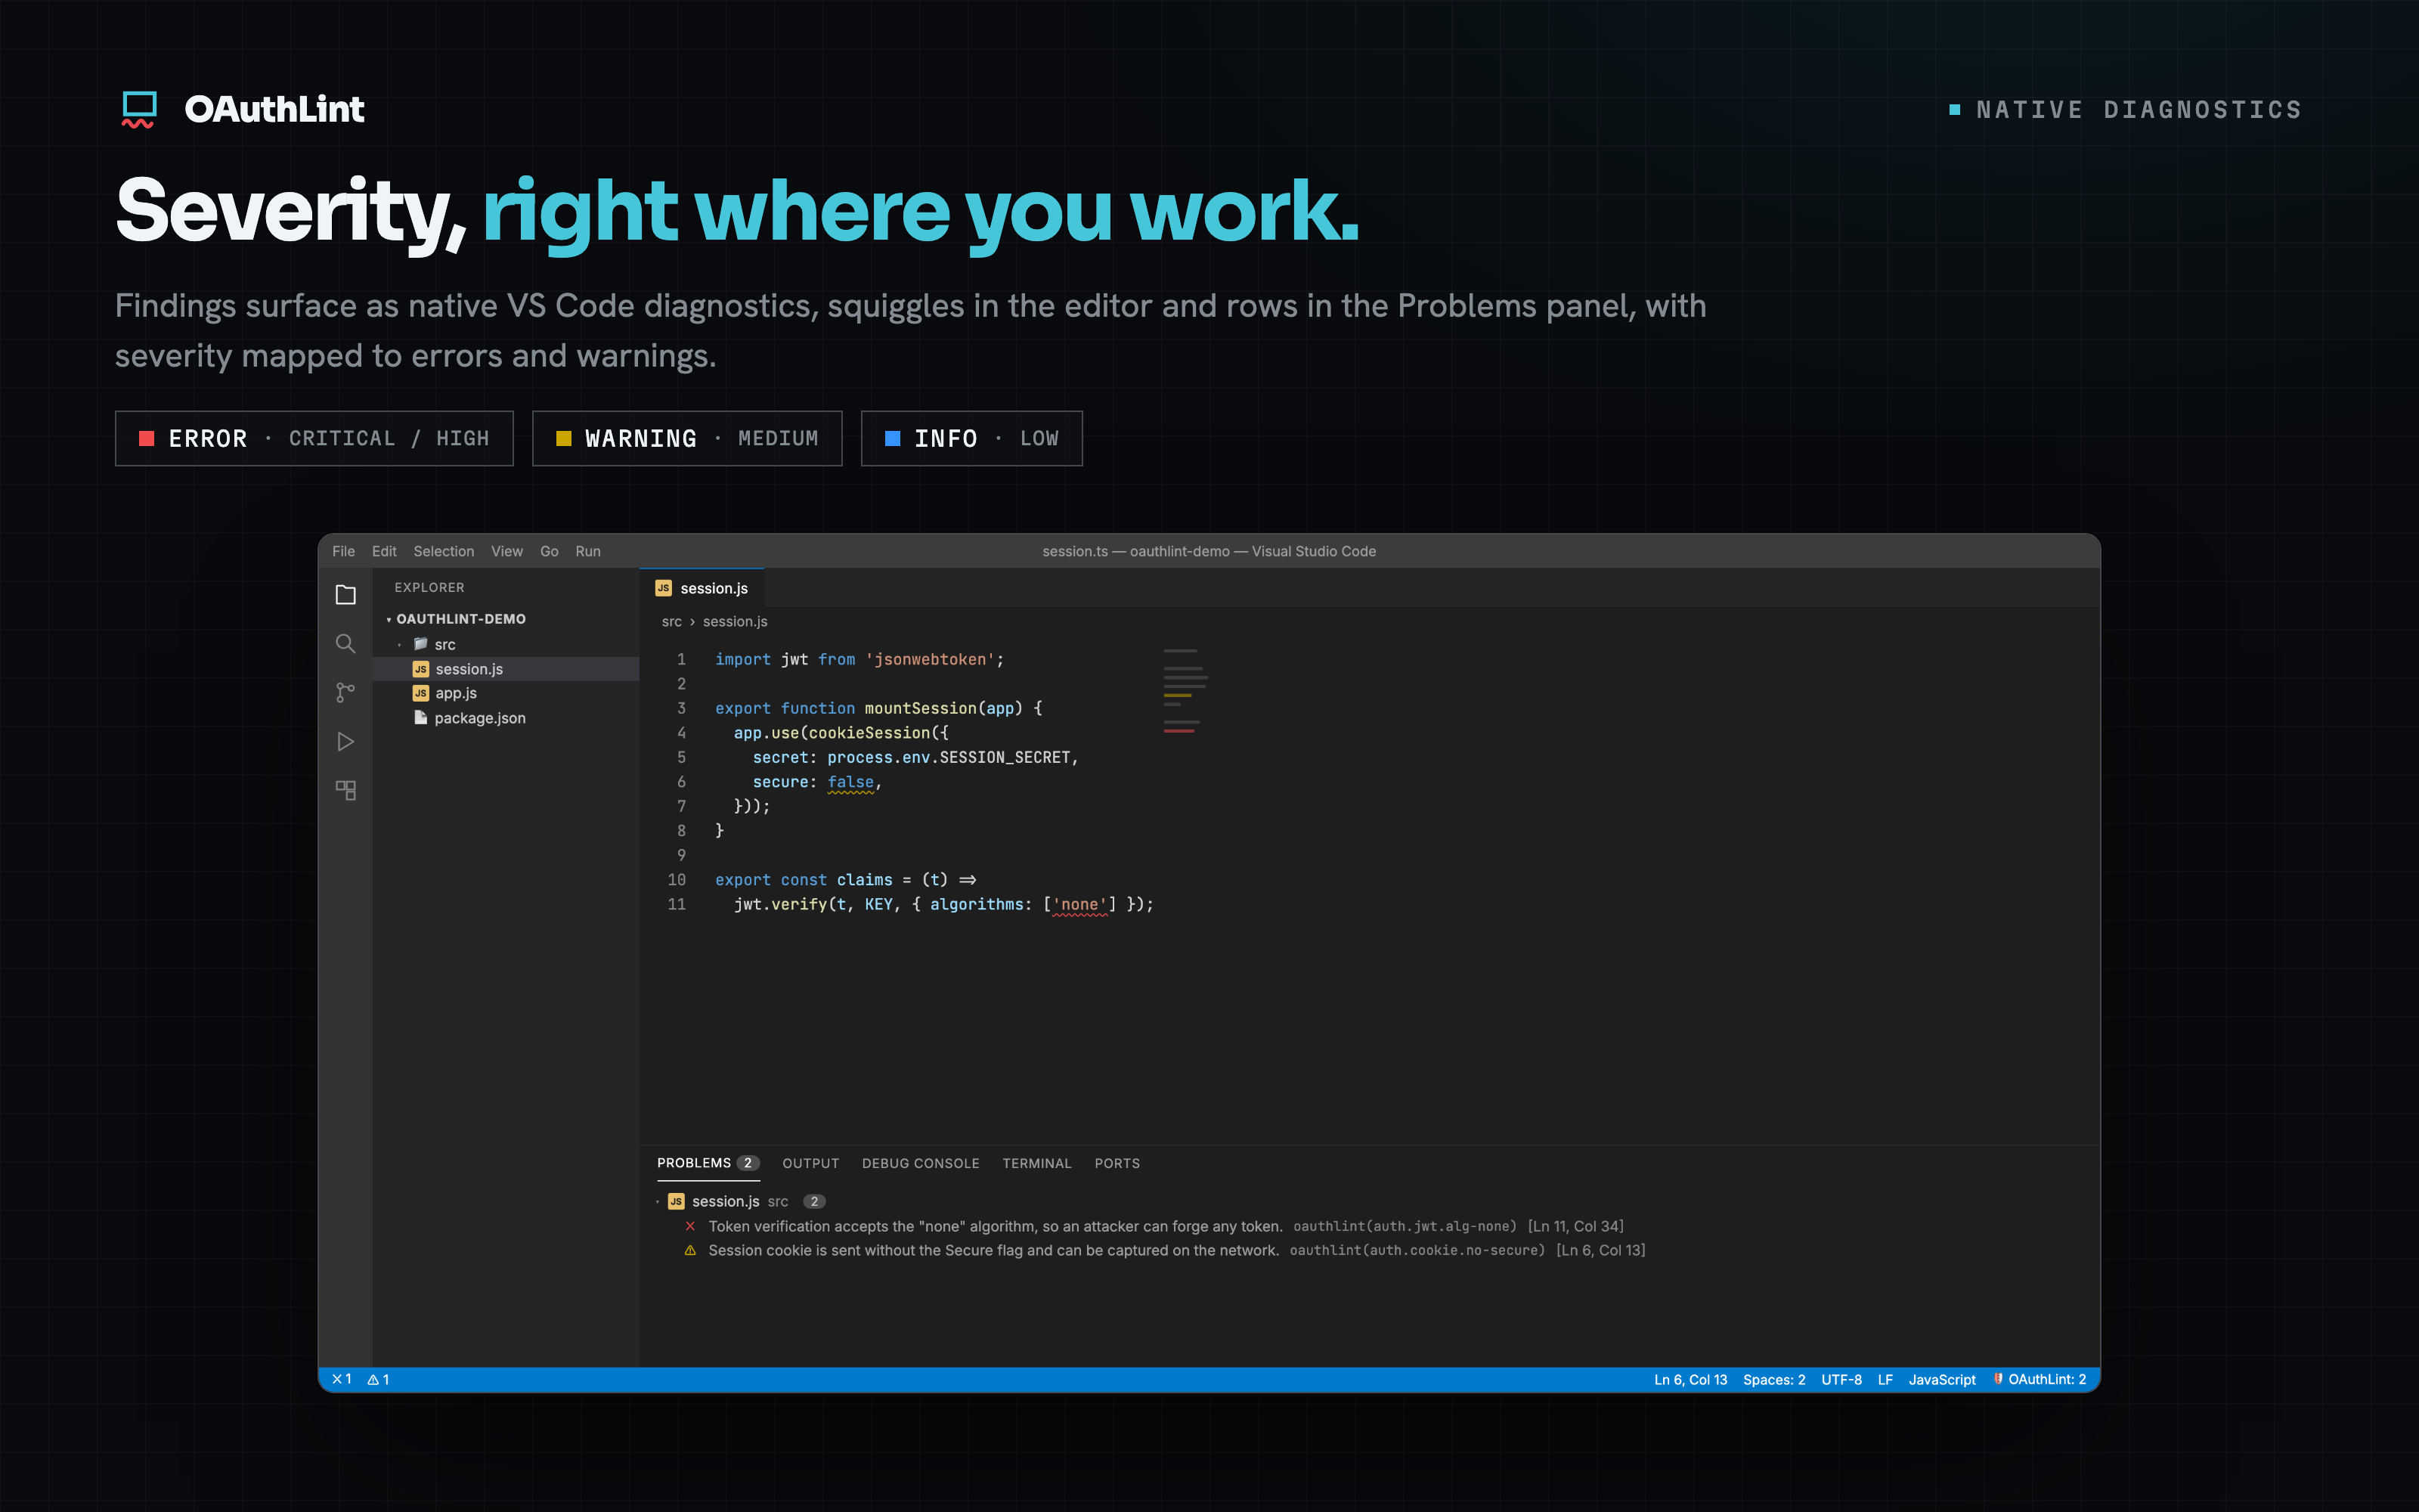The image size is (2419, 1512).
Task: Click the red ERROR severity square
Action: pos(147,438)
